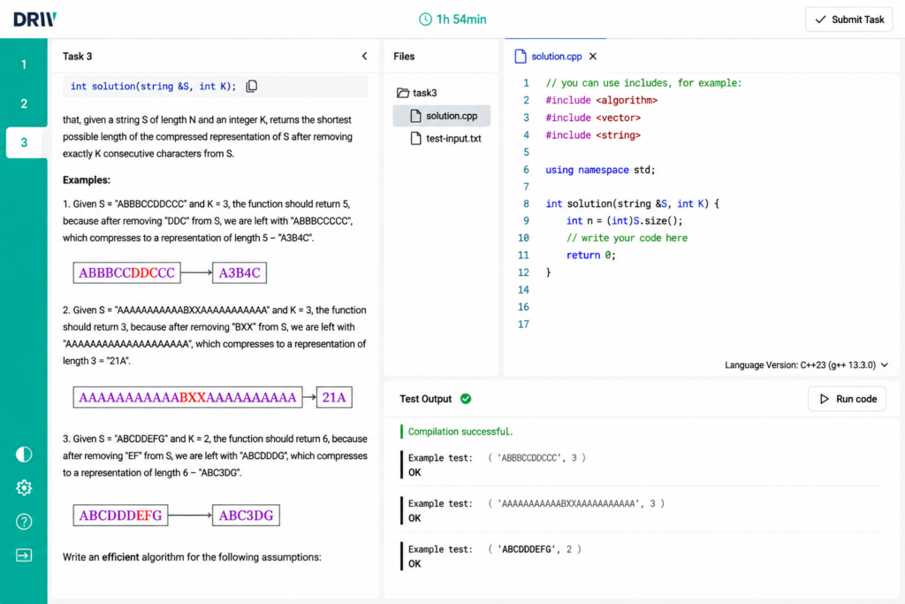The height and width of the screenshot is (604, 905).
Task: Click the timer clock icon
Action: 425,19
